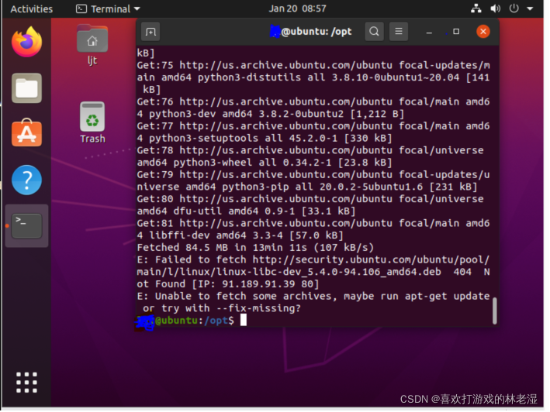
Task: Click the 'Get:81' line text
Action: pos(313,229)
